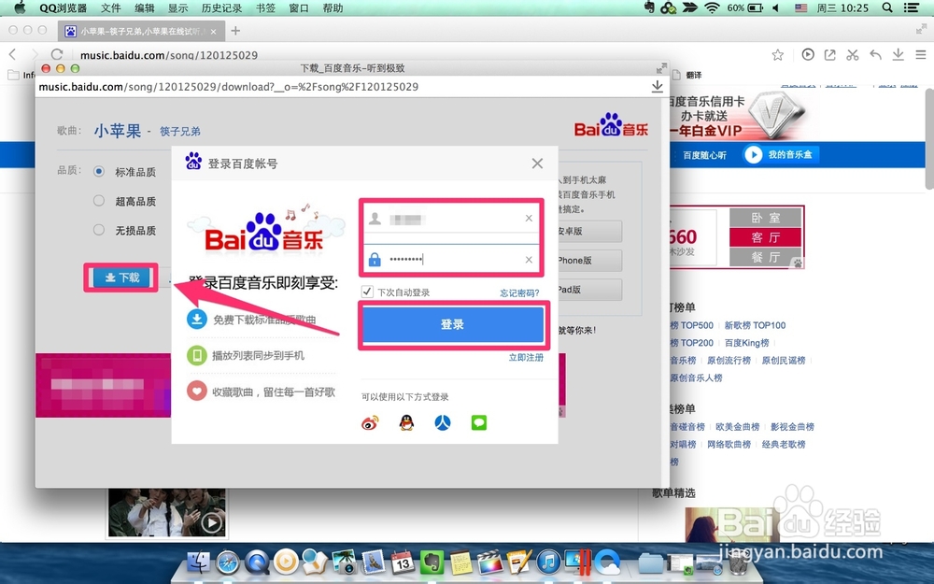934x584 pixels.
Task: Click the share icon in the browser toolbar
Action: click(x=829, y=55)
